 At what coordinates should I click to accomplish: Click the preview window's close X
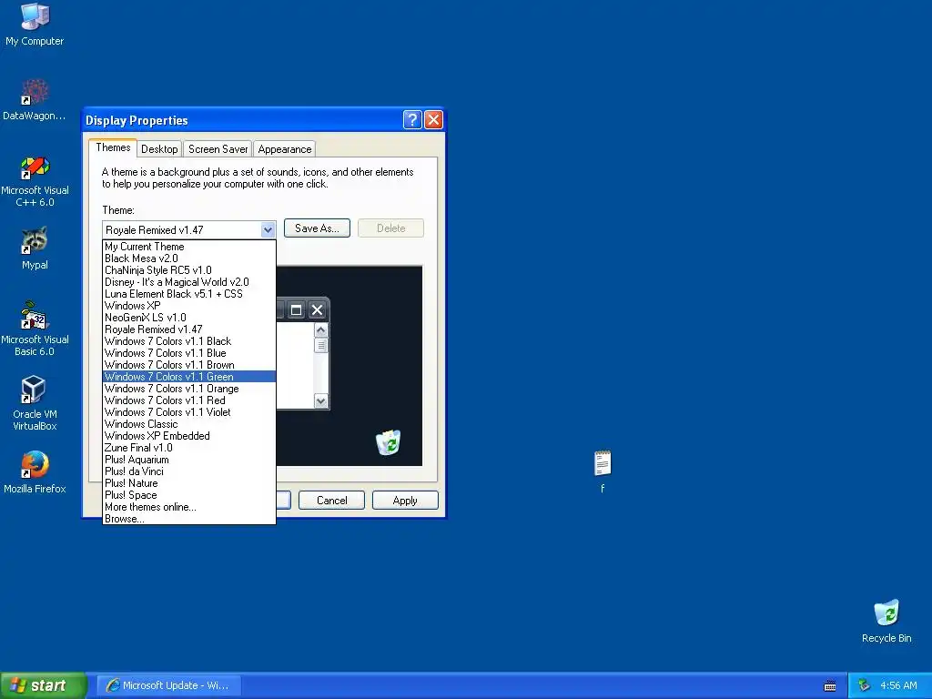click(318, 309)
